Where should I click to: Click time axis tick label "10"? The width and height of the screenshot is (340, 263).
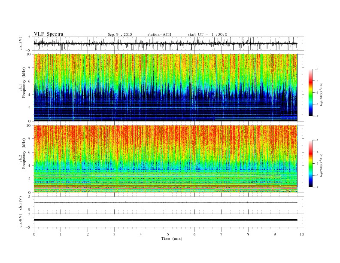[302, 234]
